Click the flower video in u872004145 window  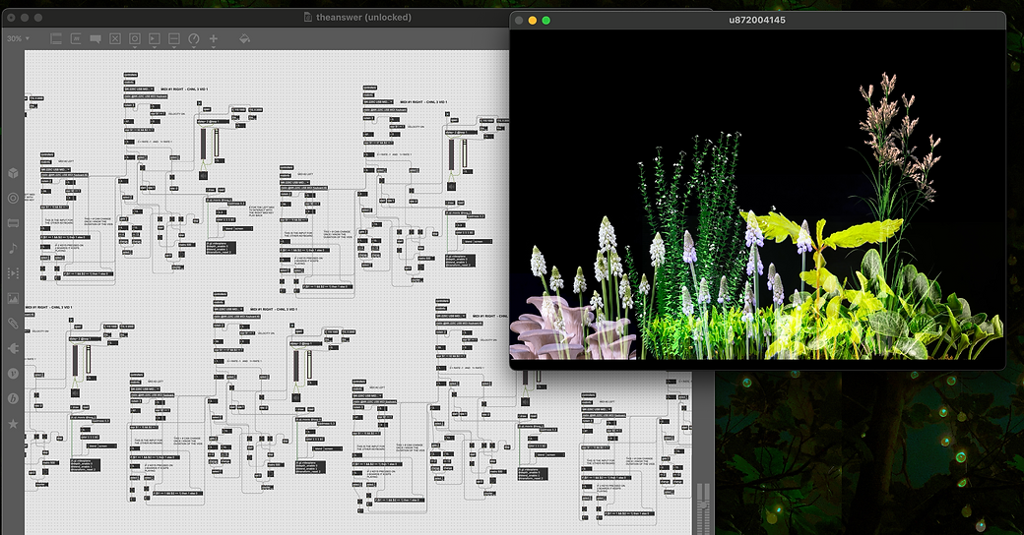pos(757,195)
